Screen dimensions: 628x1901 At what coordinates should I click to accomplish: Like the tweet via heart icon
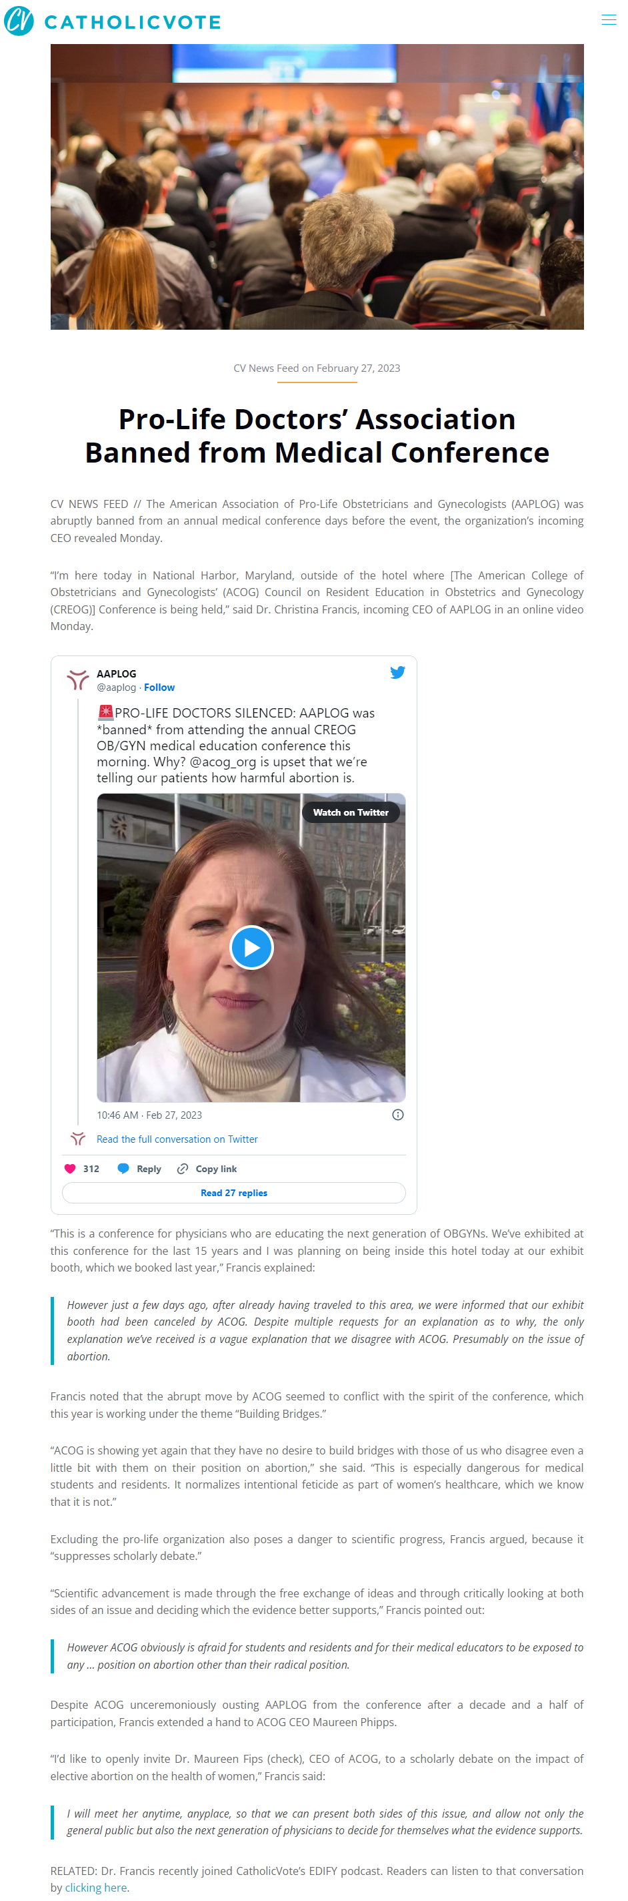[x=70, y=1168]
